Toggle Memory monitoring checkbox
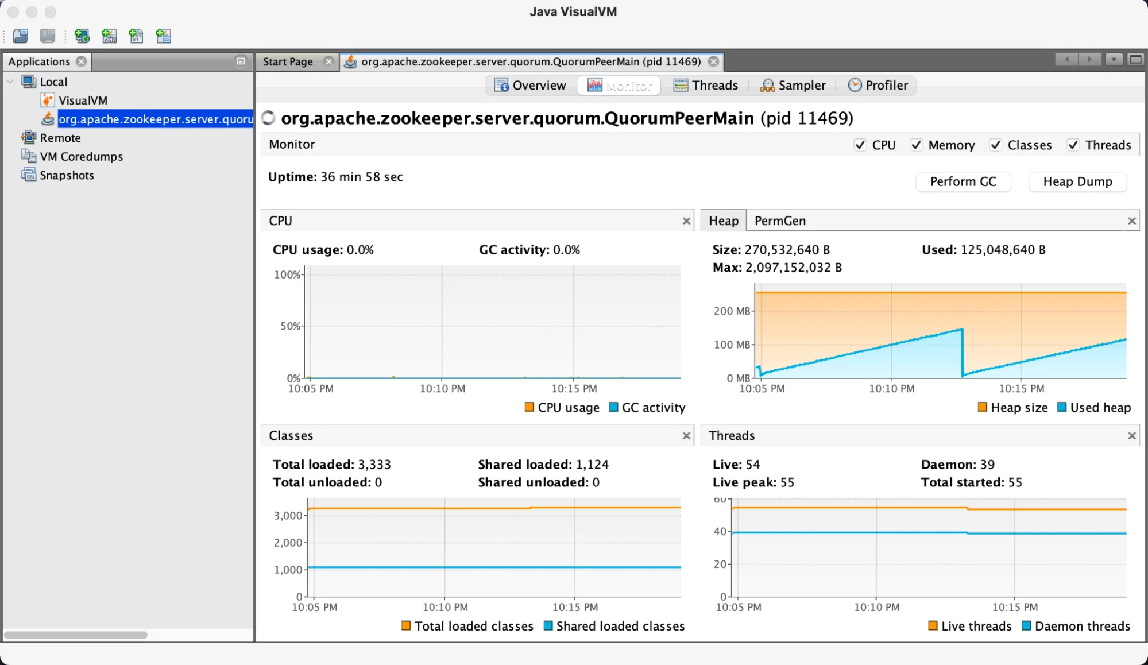The width and height of the screenshot is (1148, 665). pos(914,145)
